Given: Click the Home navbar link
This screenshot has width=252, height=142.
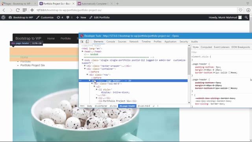Looking at the screenshot, I should pyautogui.click(x=51, y=39).
